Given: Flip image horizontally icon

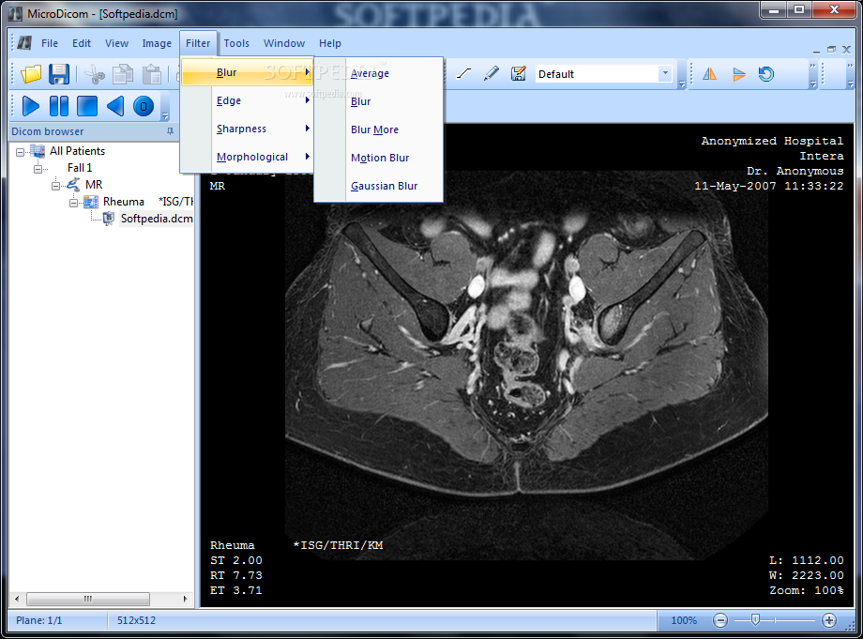Looking at the screenshot, I should click(x=709, y=73).
